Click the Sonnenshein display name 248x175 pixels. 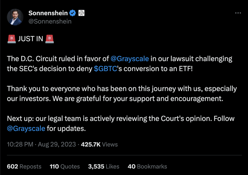[48, 13]
